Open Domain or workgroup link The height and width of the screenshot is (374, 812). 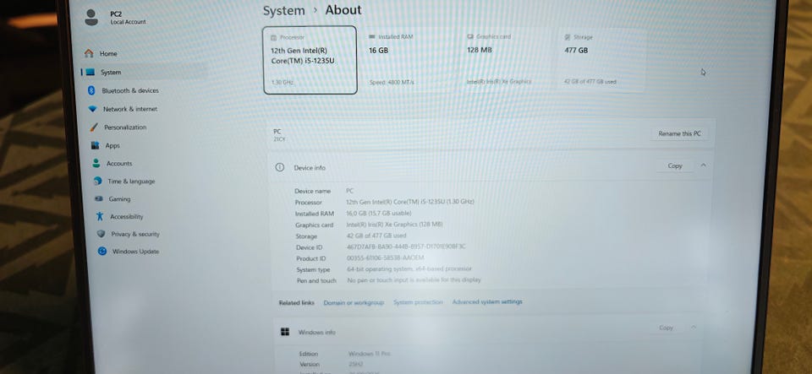(x=354, y=303)
